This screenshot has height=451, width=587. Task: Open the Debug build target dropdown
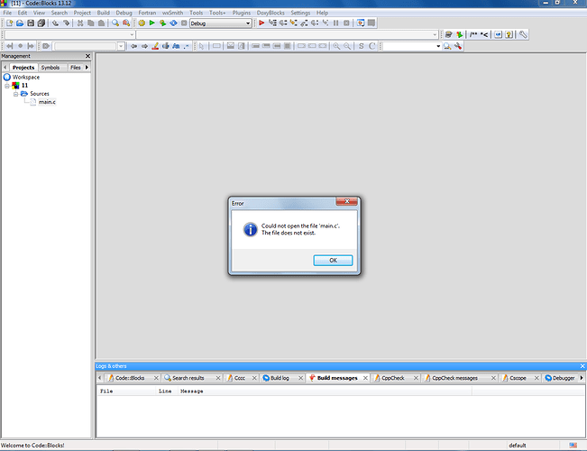(220, 23)
